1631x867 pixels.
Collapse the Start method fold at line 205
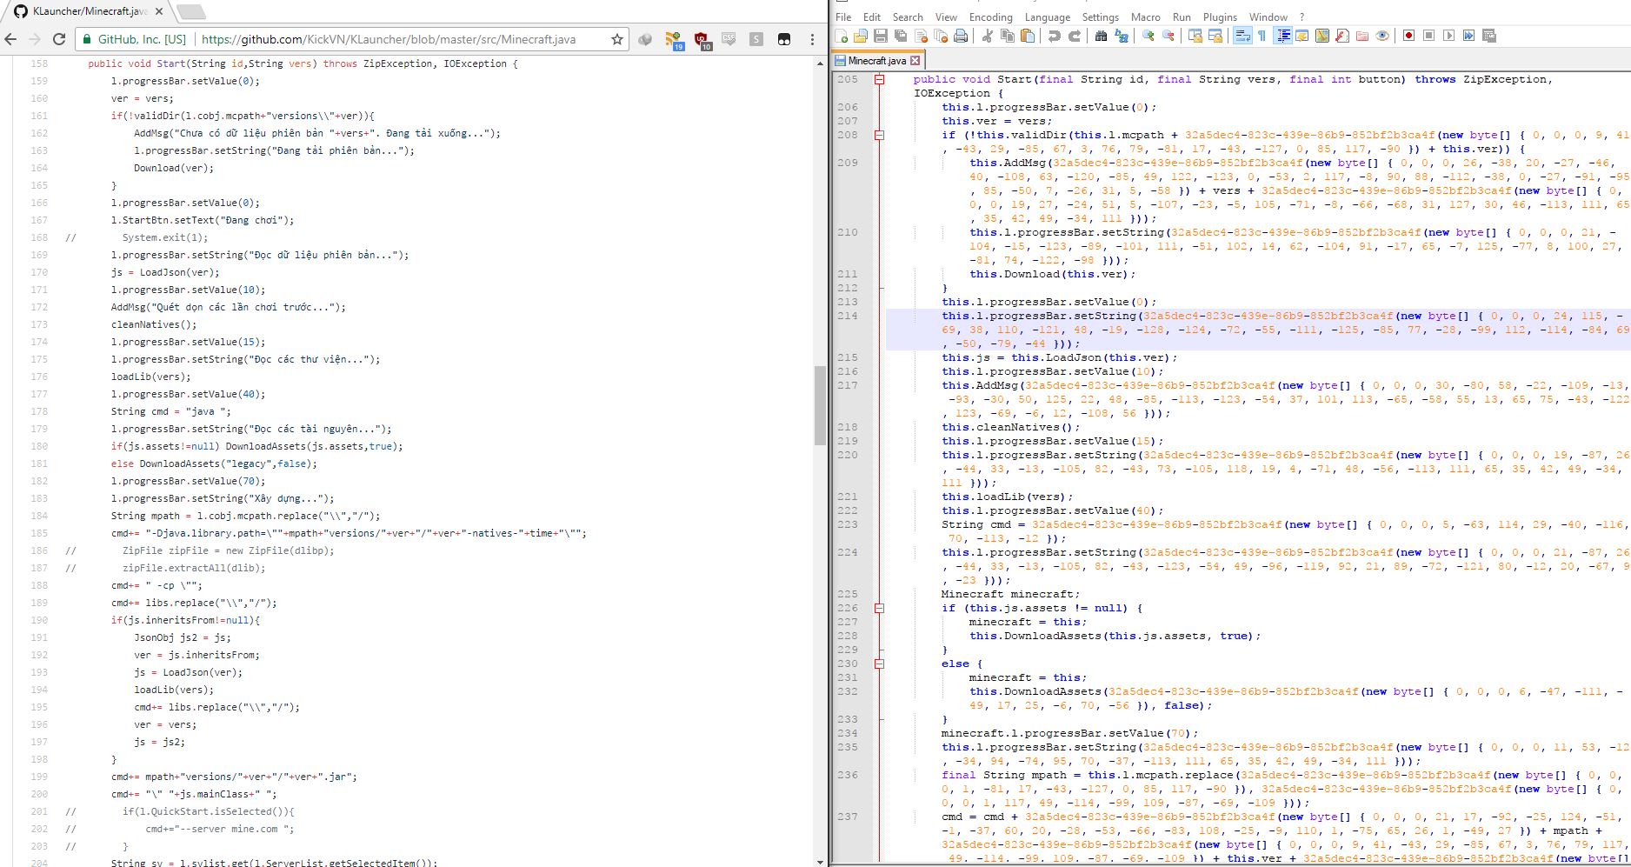(x=879, y=79)
